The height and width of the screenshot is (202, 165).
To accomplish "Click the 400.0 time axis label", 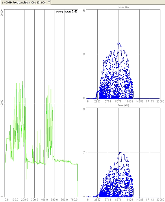I will (x=45, y=200).
